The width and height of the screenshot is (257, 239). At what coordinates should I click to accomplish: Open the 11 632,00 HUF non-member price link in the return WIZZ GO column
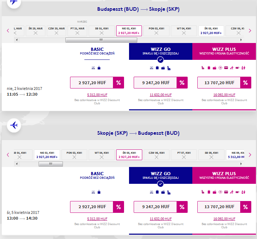pos(160,219)
